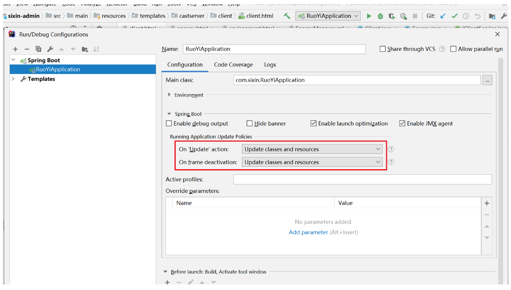511x290 pixels.
Task: Click the templates breadcrumb folder
Action: tap(149, 16)
